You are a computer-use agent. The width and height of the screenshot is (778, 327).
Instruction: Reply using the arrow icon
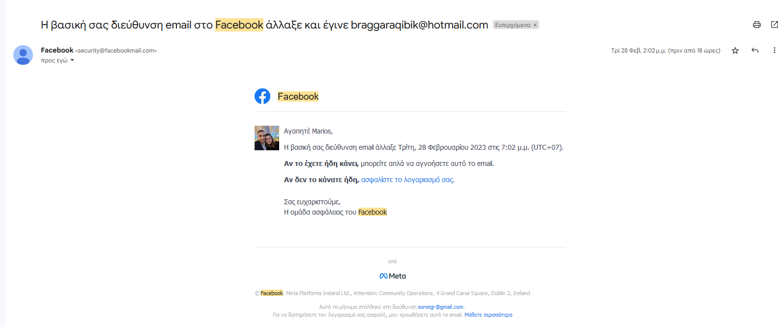tap(755, 51)
